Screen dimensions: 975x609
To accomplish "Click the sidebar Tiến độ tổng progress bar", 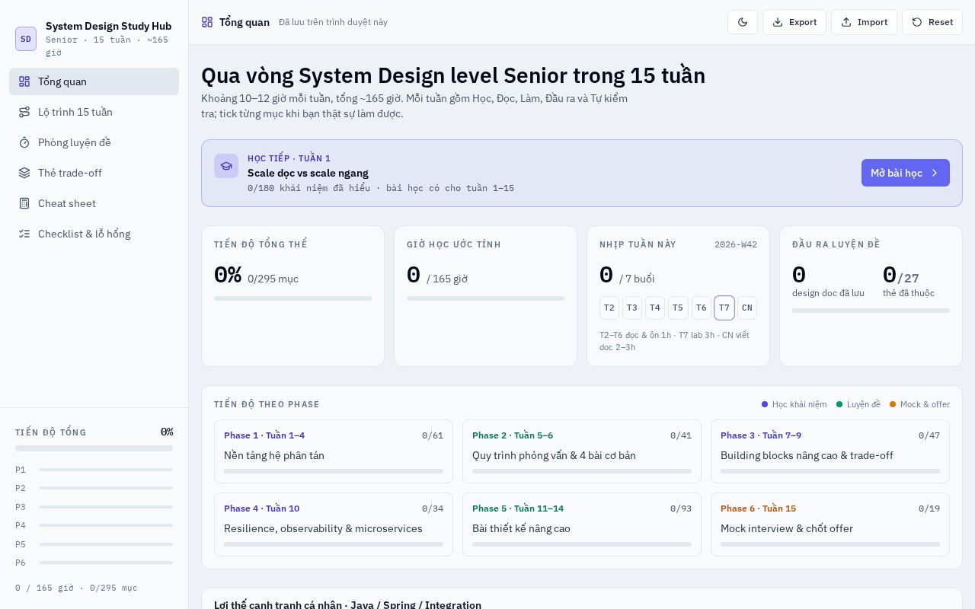I will (94, 448).
